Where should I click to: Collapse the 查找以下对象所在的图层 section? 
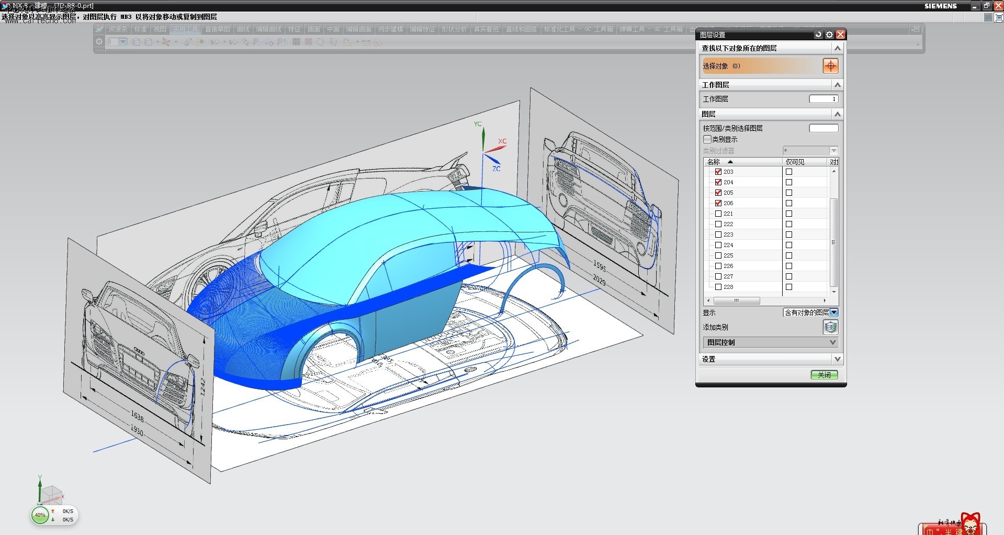(x=837, y=48)
